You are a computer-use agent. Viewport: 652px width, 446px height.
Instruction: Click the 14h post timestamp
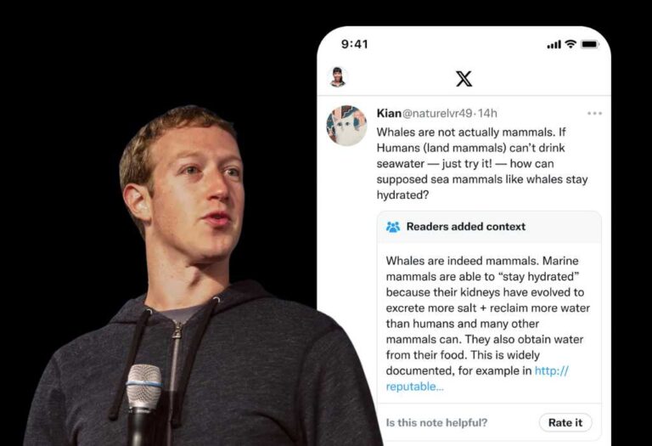tap(487, 113)
